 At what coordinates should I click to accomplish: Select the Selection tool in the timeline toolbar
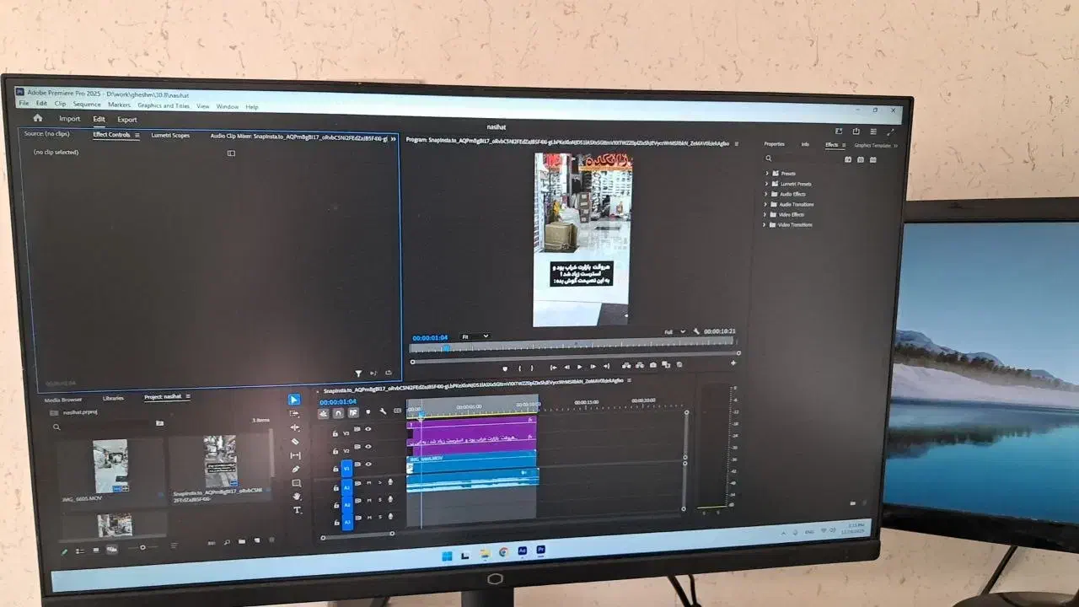click(293, 399)
